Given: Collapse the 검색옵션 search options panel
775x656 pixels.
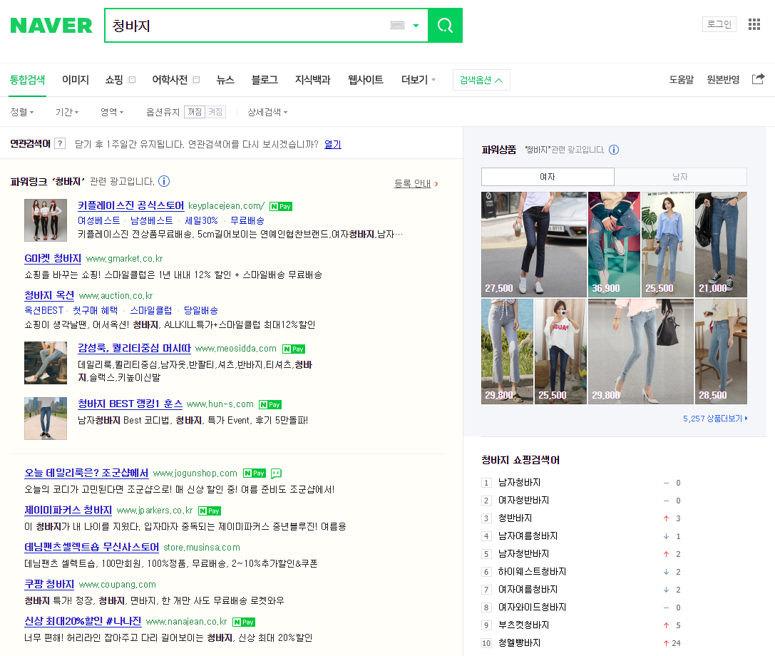Looking at the screenshot, I should 481,80.
